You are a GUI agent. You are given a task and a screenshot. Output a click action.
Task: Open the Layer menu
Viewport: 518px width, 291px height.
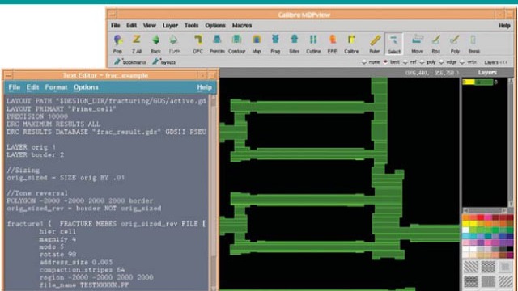(x=170, y=25)
